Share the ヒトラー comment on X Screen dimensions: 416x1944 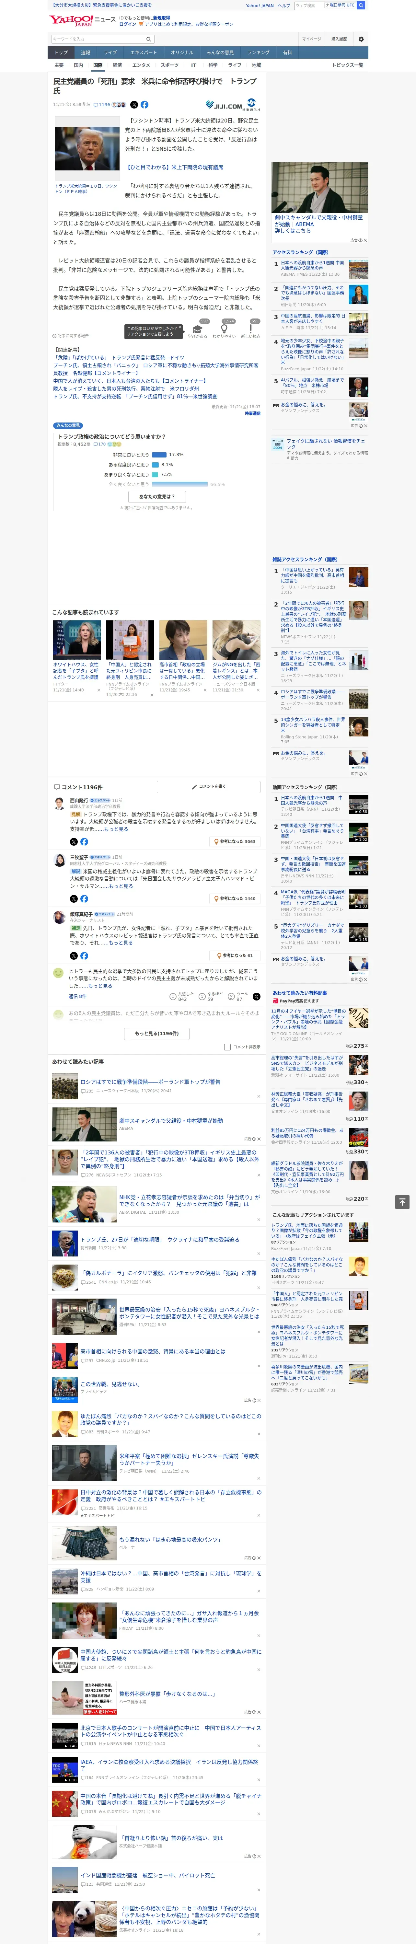257,996
